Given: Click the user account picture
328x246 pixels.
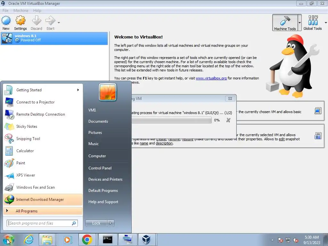Looking at the screenshot, I should coord(108,92).
